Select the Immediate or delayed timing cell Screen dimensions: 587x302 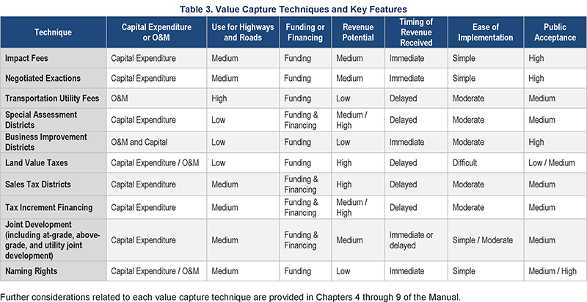416,240
